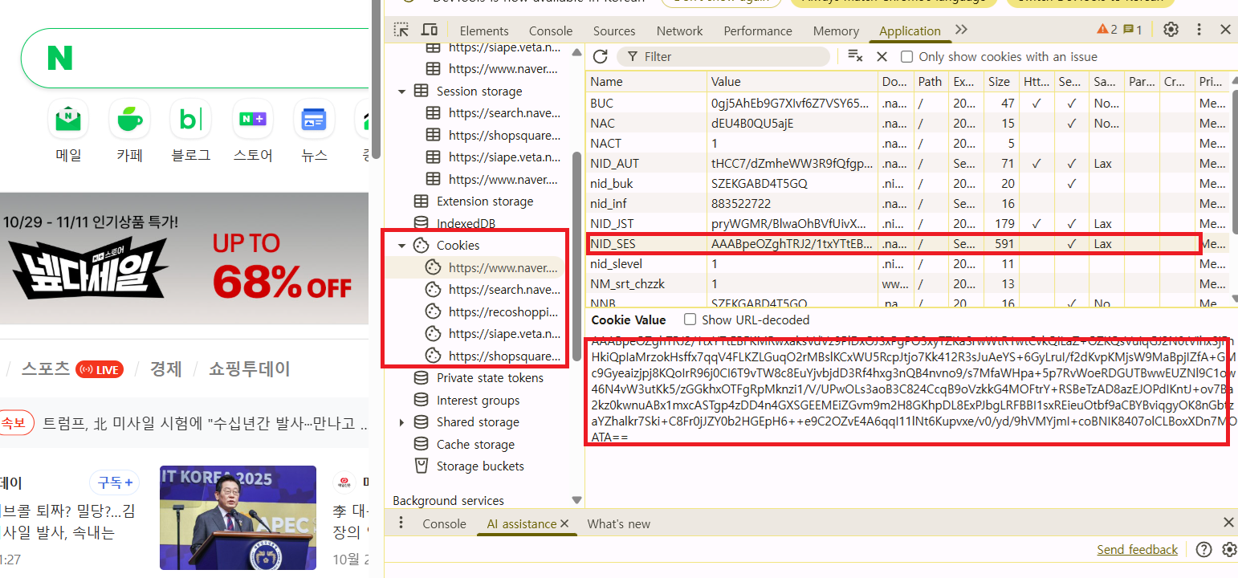The image size is (1238, 578).
Task: Sort cookies by the Path column header
Action: [x=930, y=81]
